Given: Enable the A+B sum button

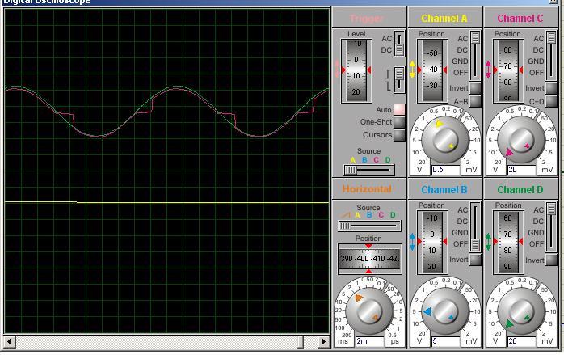Looking at the screenshot, I should pyautogui.click(x=475, y=101).
